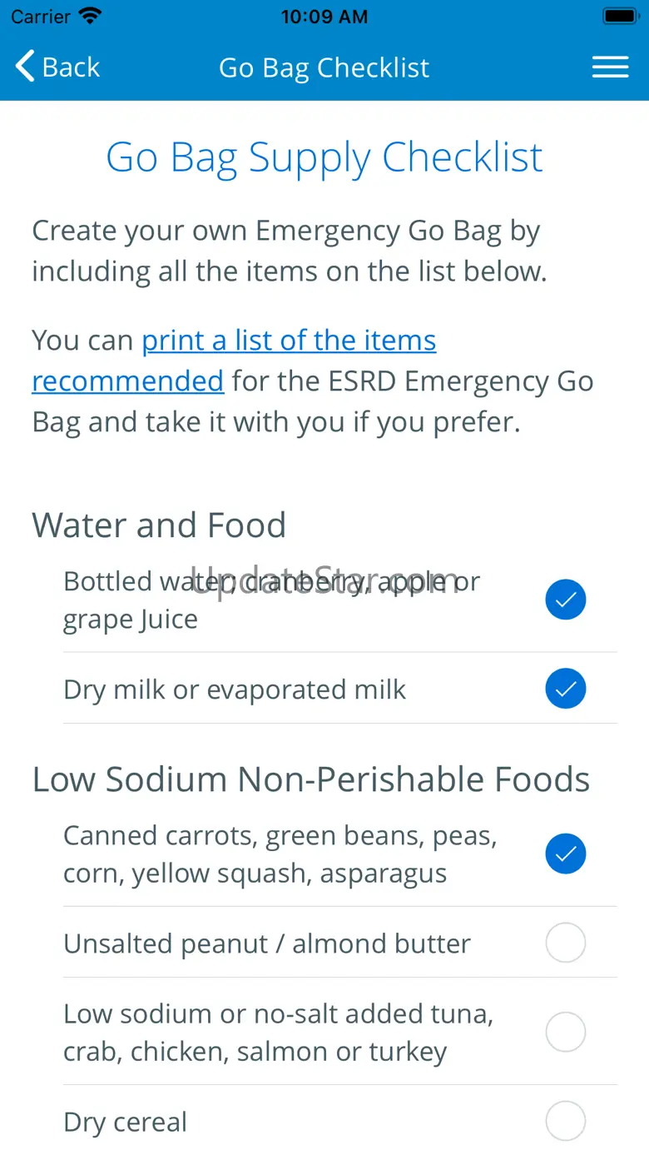The image size is (649, 1155).
Task: Open the hamburger menu
Action: [610, 67]
